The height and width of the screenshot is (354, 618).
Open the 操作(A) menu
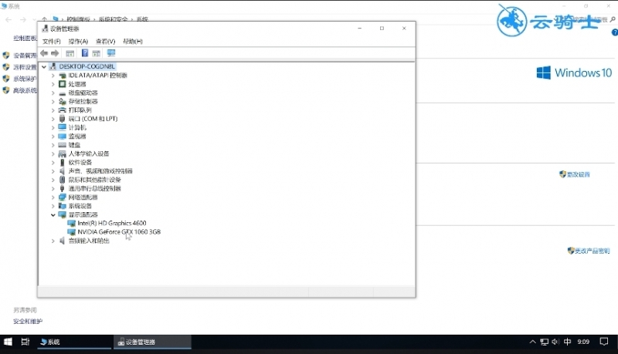tap(78, 42)
